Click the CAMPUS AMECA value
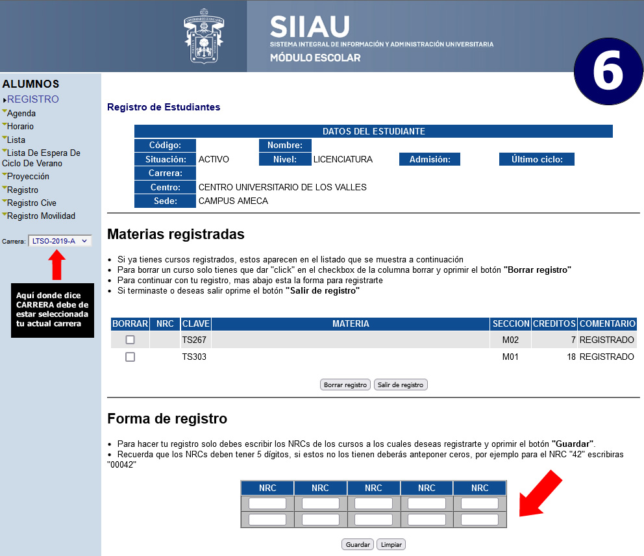 tap(233, 201)
